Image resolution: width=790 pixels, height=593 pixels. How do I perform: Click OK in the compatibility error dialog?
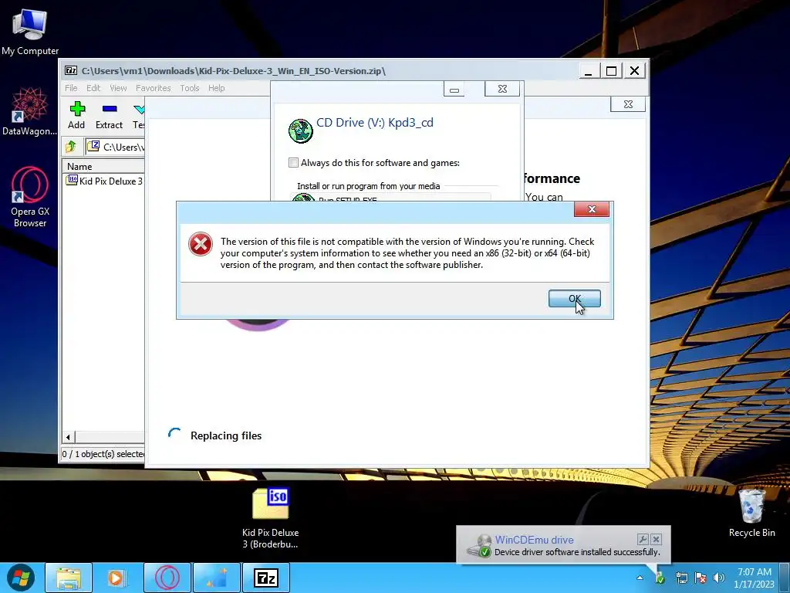pyautogui.click(x=574, y=299)
